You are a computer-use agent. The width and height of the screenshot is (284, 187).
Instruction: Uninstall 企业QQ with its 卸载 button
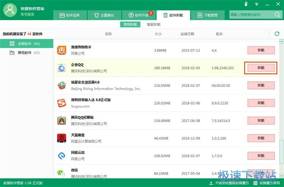coord(261,68)
